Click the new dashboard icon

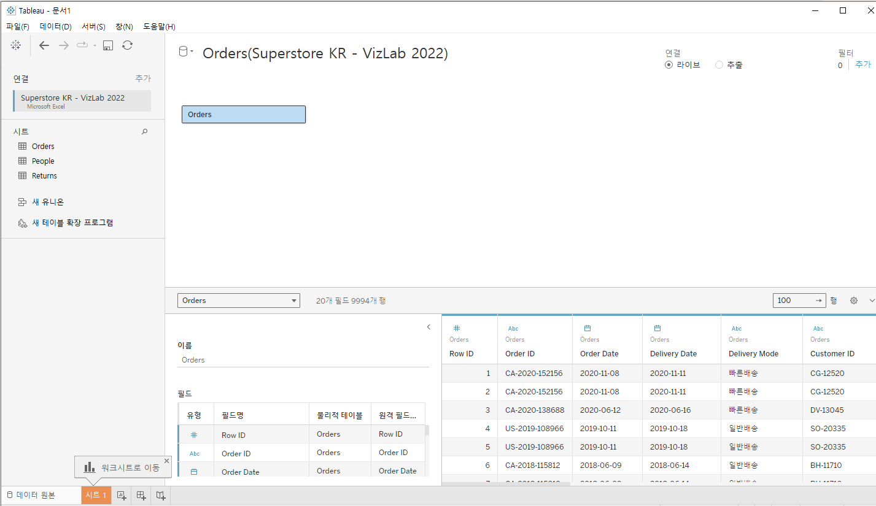141,496
